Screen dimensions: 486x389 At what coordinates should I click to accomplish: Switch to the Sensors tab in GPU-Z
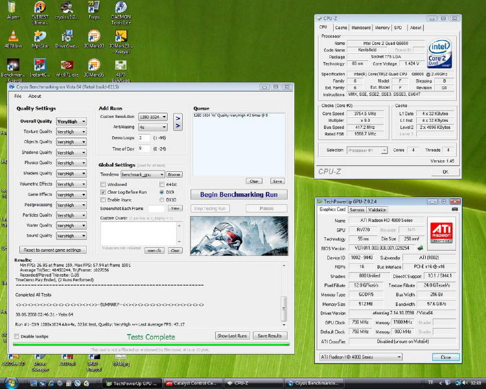pos(357,210)
